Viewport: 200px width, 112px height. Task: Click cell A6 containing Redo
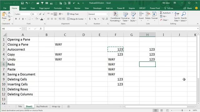pos(23,64)
